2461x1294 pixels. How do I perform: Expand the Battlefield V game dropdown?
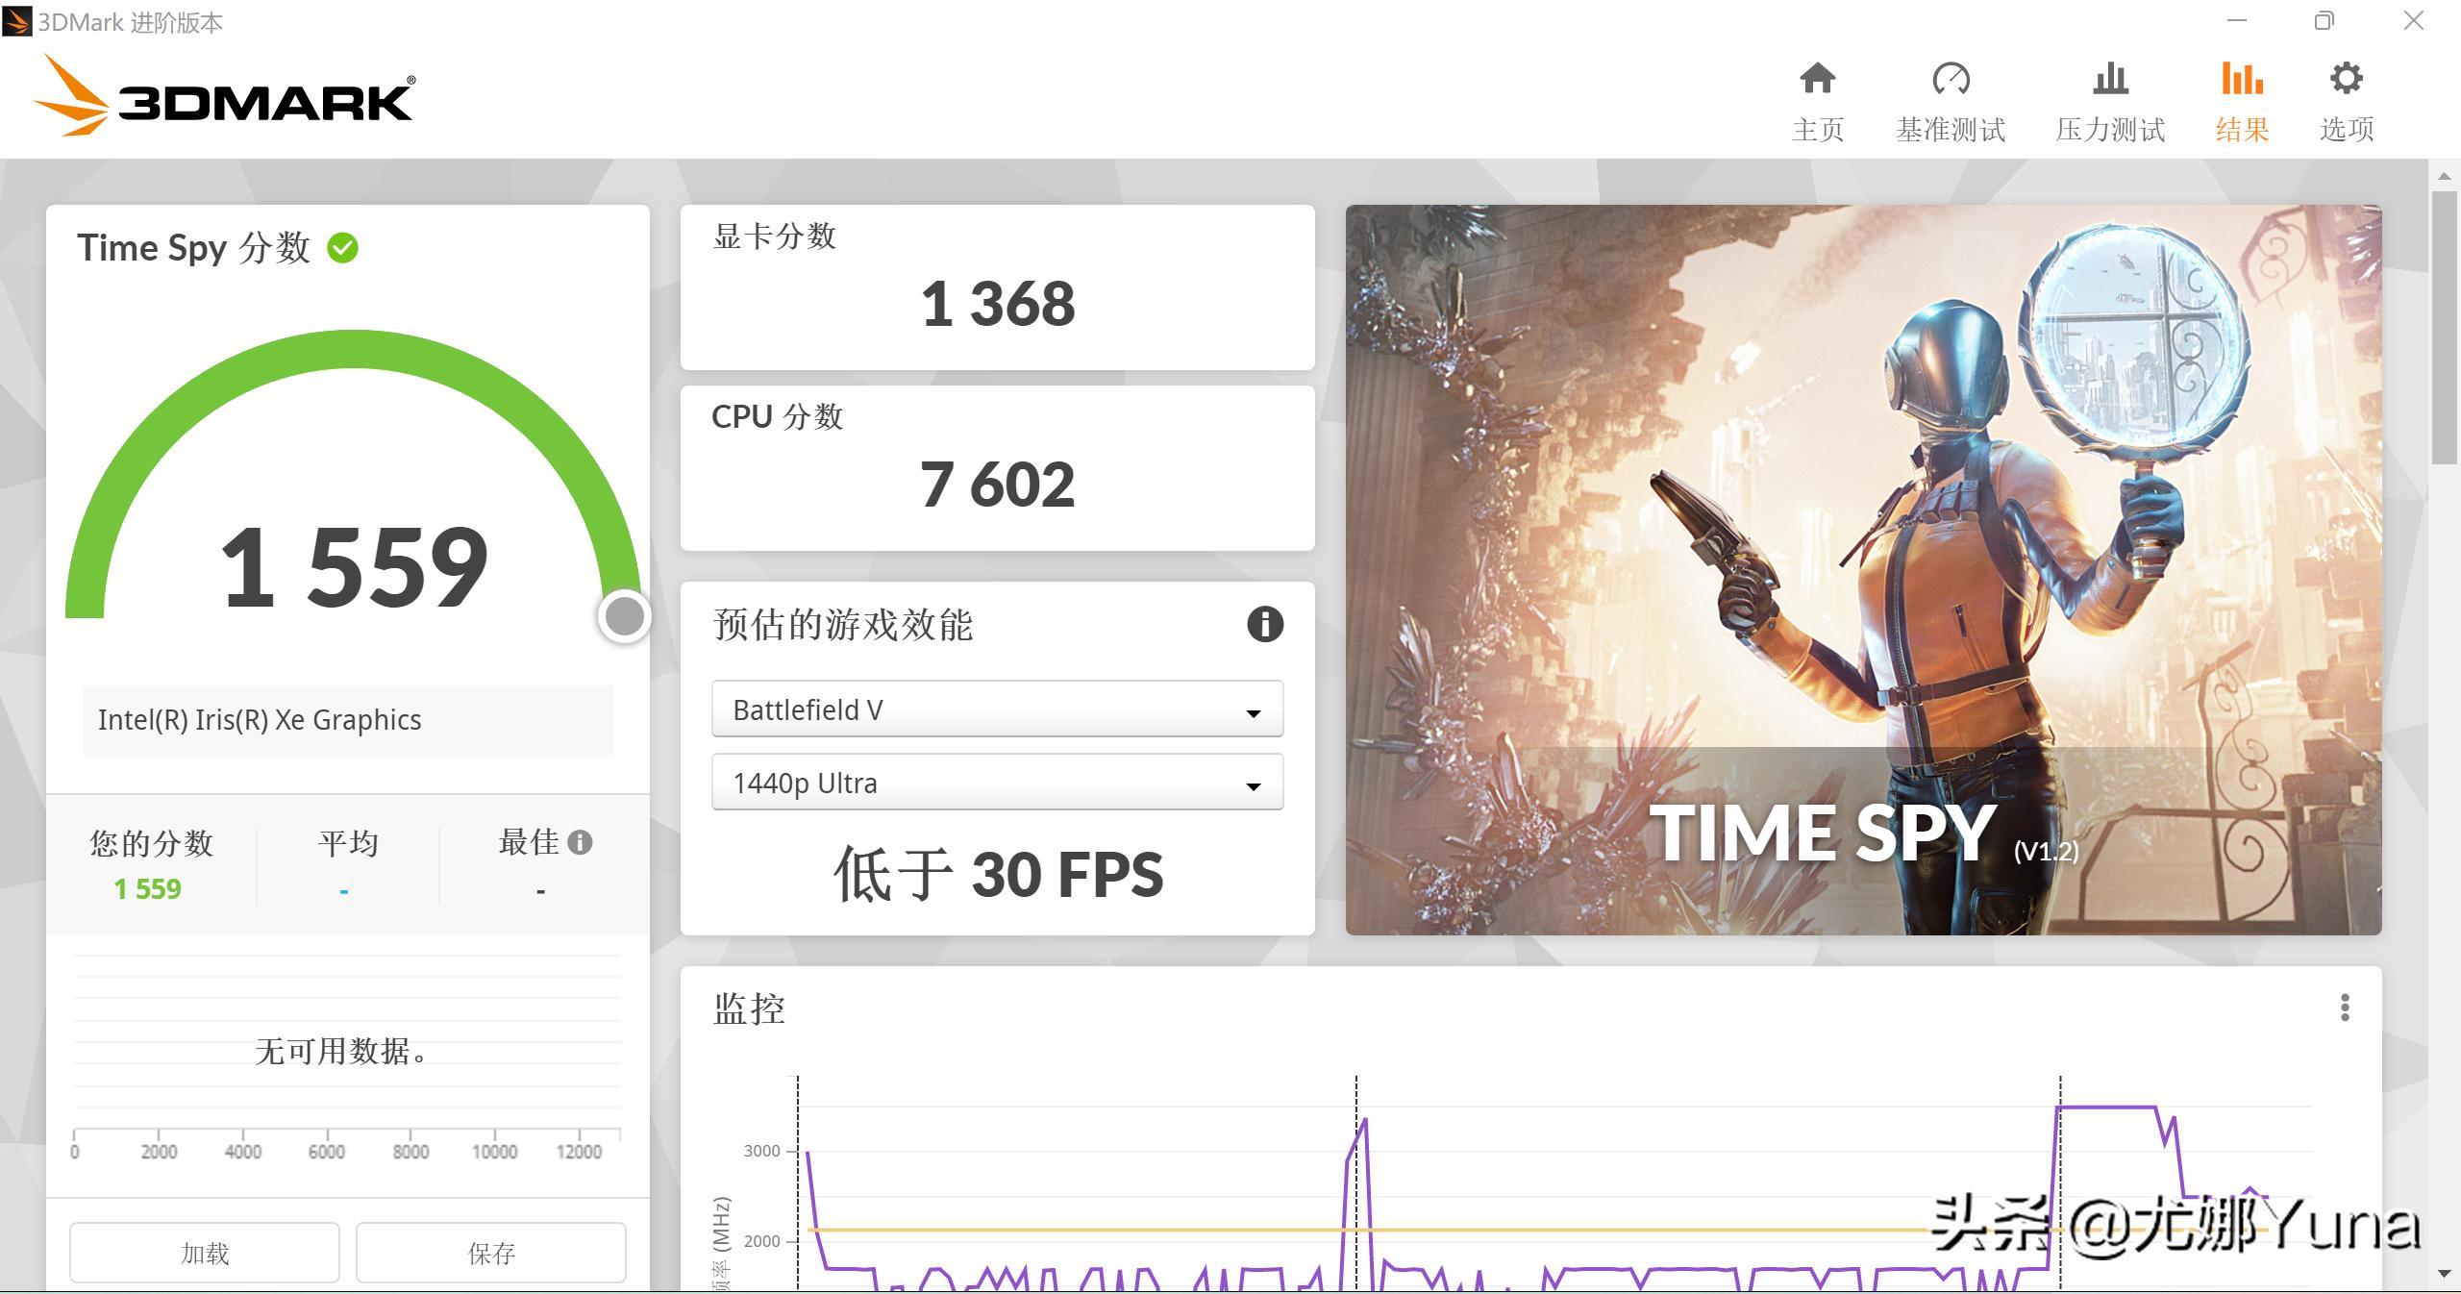(997, 710)
